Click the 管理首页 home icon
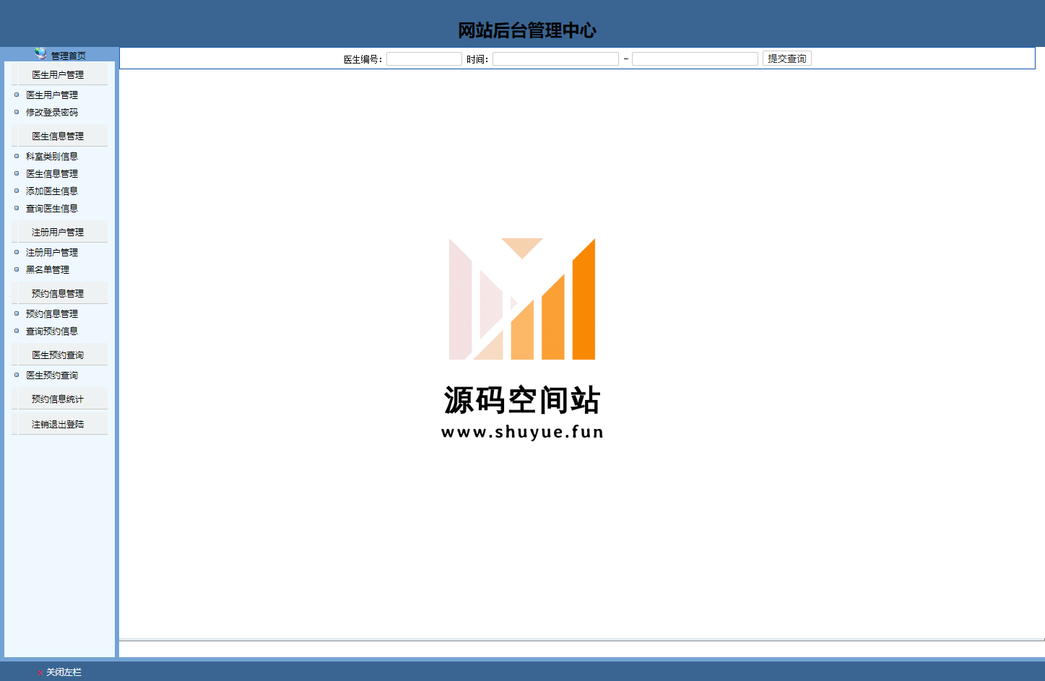The width and height of the screenshot is (1045, 681). pyautogui.click(x=40, y=53)
